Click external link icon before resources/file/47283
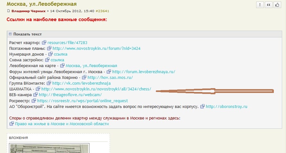Viewport: 286px width, 153px height. (x=44, y=42)
